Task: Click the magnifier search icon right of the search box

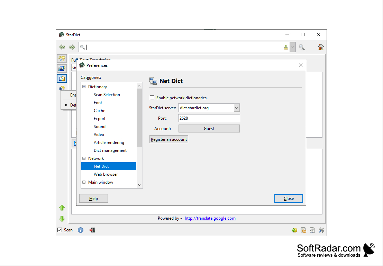Action: coord(302,47)
